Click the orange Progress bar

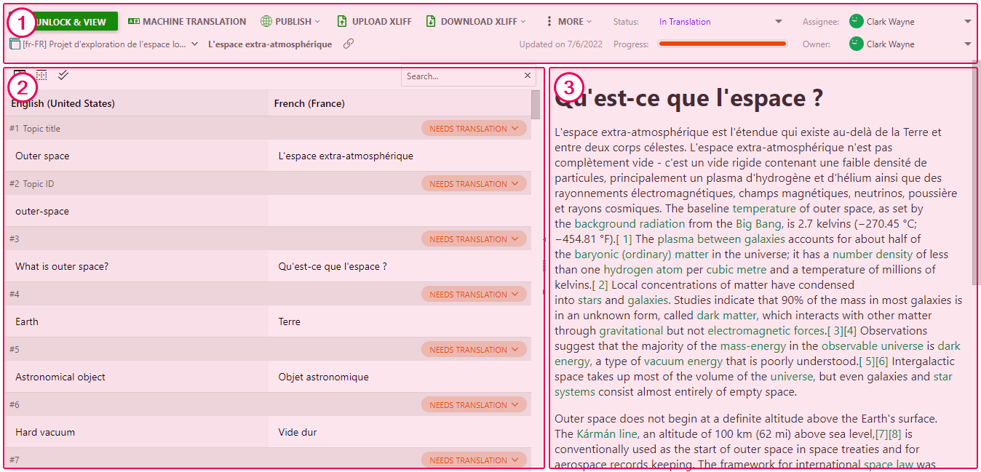(722, 44)
